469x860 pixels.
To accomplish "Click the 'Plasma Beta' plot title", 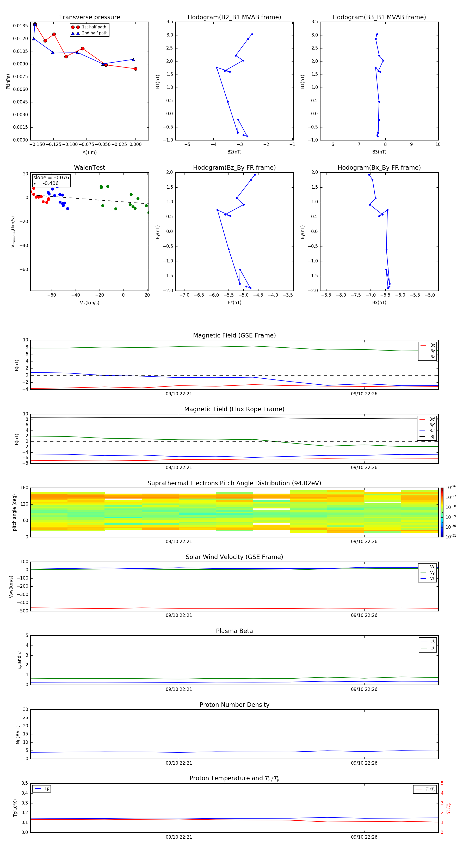I will [x=234, y=631].
